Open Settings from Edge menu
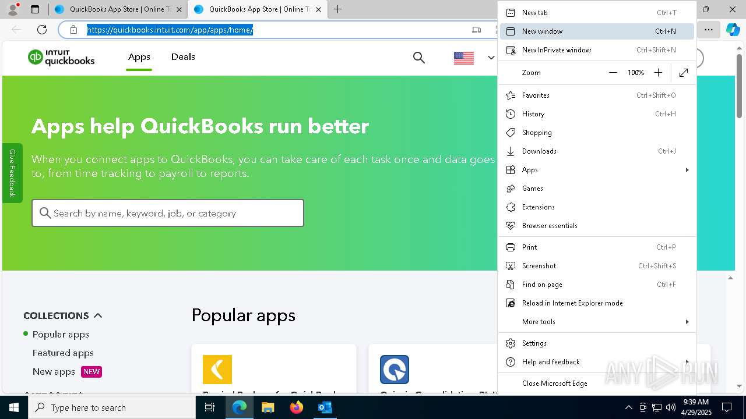 point(597,343)
